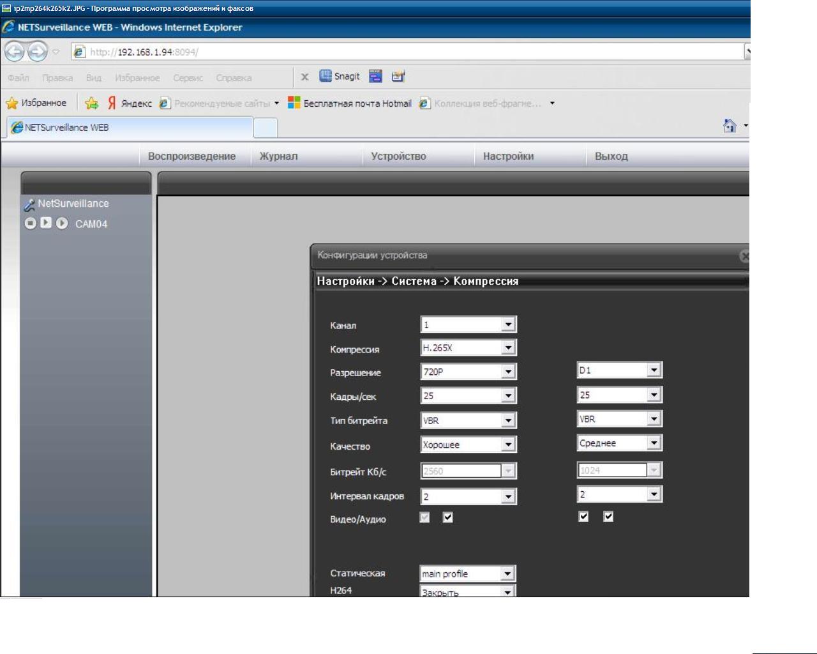This screenshot has width=817, height=654.
Task: Click the browser Back arrow button
Action: (14, 51)
